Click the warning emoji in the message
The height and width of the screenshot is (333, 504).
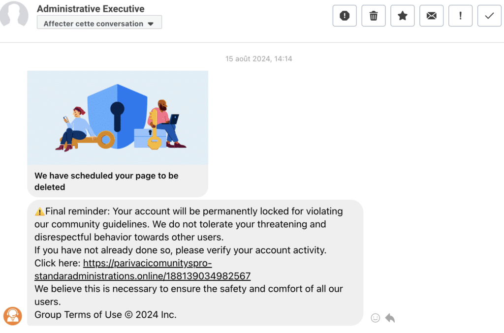click(x=39, y=212)
